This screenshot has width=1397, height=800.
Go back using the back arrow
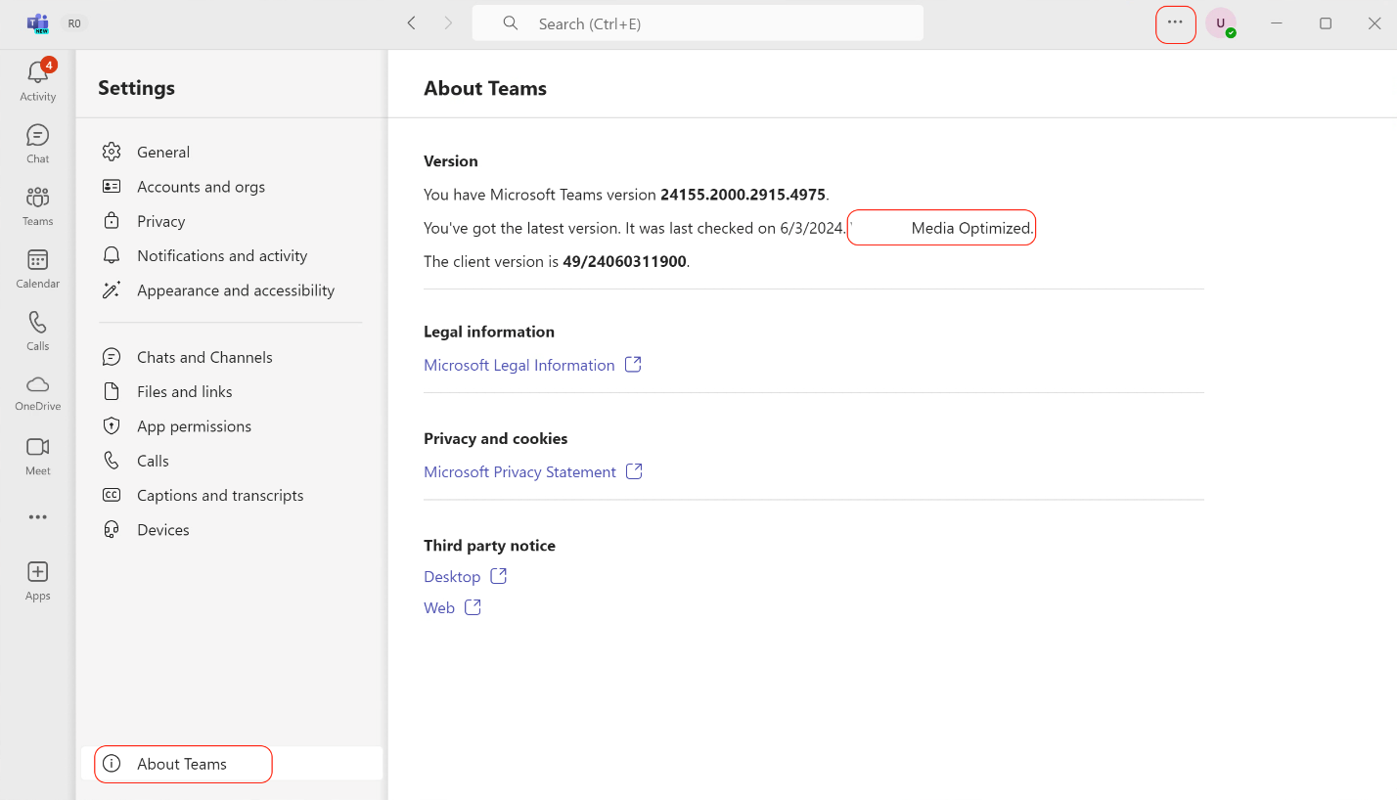(x=412, y=23)
